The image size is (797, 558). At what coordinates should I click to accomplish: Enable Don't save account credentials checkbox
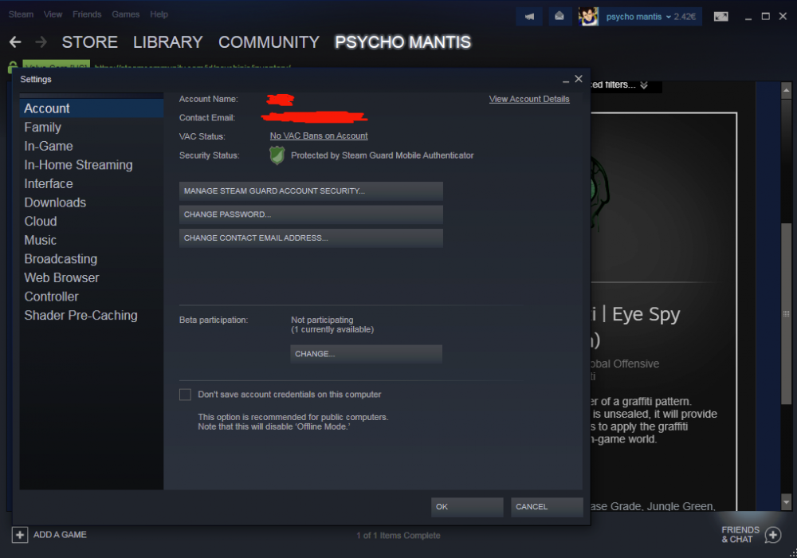click(186, 395)
